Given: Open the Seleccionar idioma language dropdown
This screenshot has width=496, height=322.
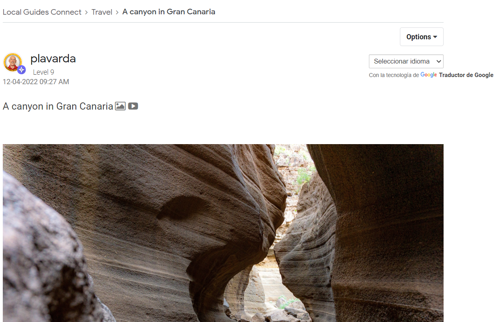Looking at the screenshot, I should (406, 62).
